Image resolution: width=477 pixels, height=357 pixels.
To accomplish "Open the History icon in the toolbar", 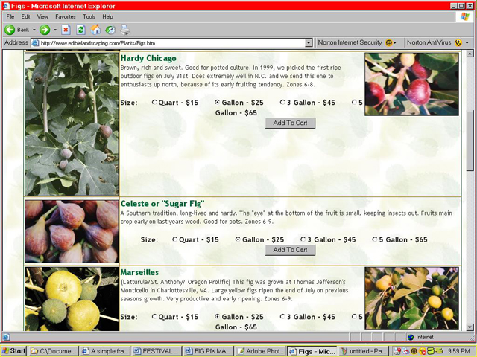I will (x=110, y=30).
